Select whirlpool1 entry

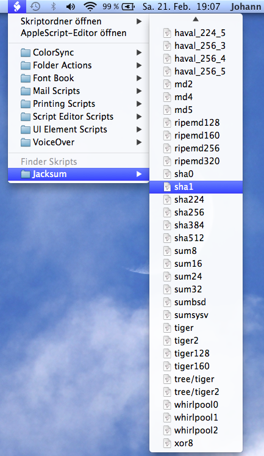[196, 418]
